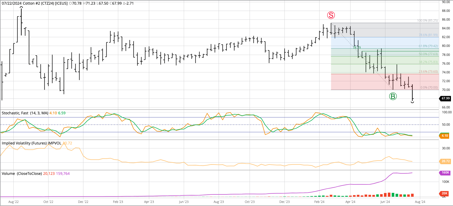Click the Jun '24 date on the time axis
This screenshot has width=453, height=206.
pos(385,202)
